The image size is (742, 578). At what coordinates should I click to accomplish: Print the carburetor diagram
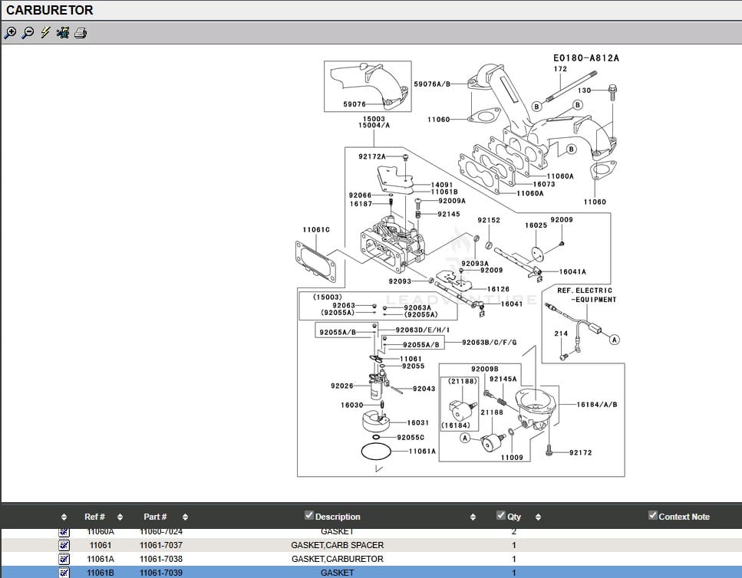[x=81, y=32]
